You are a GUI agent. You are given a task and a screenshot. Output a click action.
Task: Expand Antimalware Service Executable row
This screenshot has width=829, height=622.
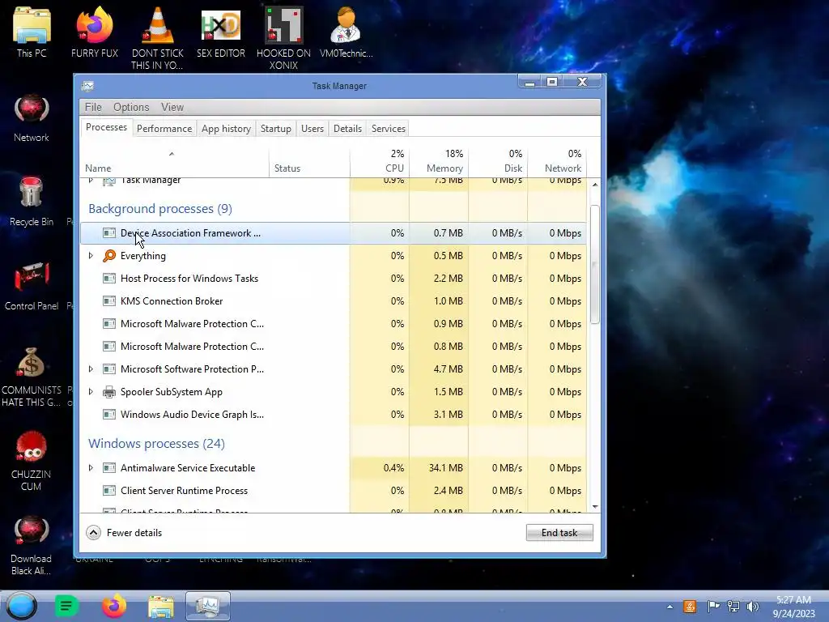[91, 468]
